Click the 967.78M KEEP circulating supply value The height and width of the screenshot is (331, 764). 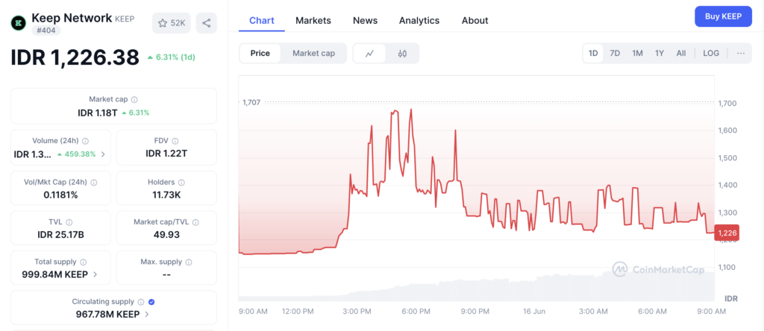point(107,315)
